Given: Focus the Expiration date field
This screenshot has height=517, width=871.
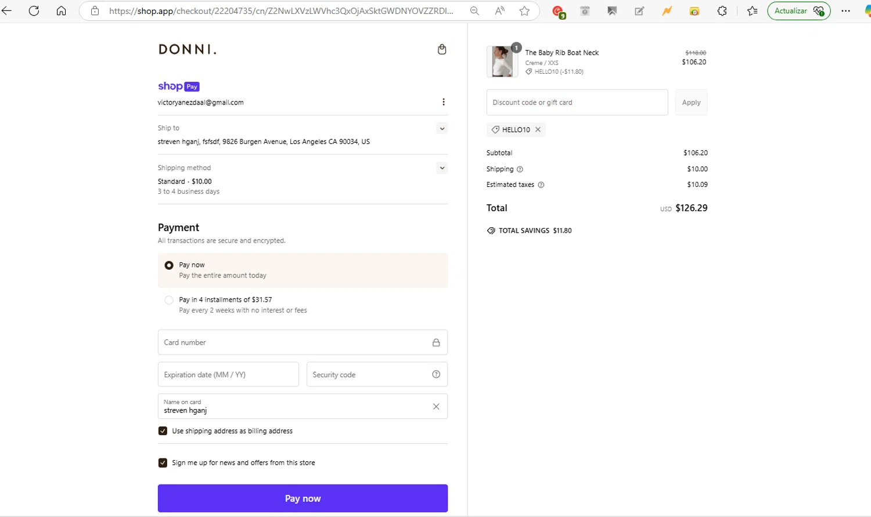Looking at the screenshot, I should pos(228,374).
